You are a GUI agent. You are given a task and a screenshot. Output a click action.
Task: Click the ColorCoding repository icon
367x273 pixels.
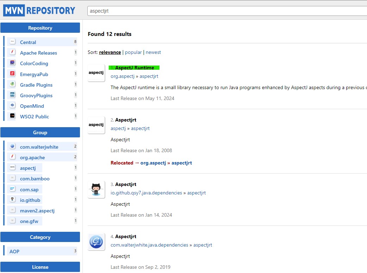(x=12, y=63)
